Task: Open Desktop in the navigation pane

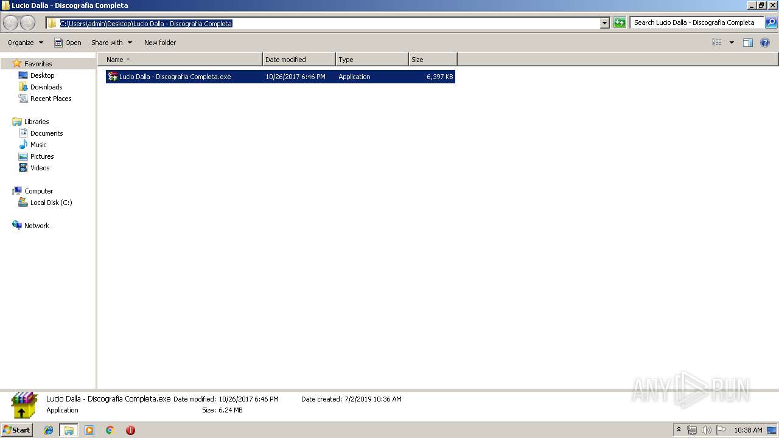Action: [x=42, y=75]
